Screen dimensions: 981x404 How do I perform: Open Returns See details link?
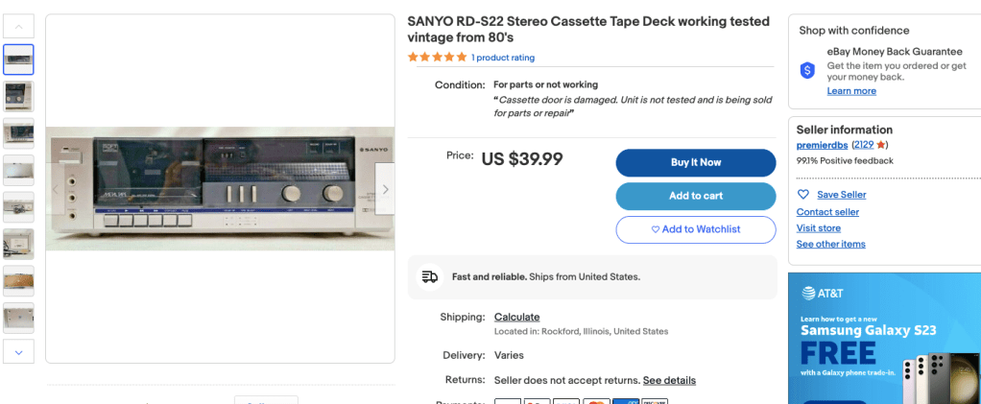click(x=669, y=380)
